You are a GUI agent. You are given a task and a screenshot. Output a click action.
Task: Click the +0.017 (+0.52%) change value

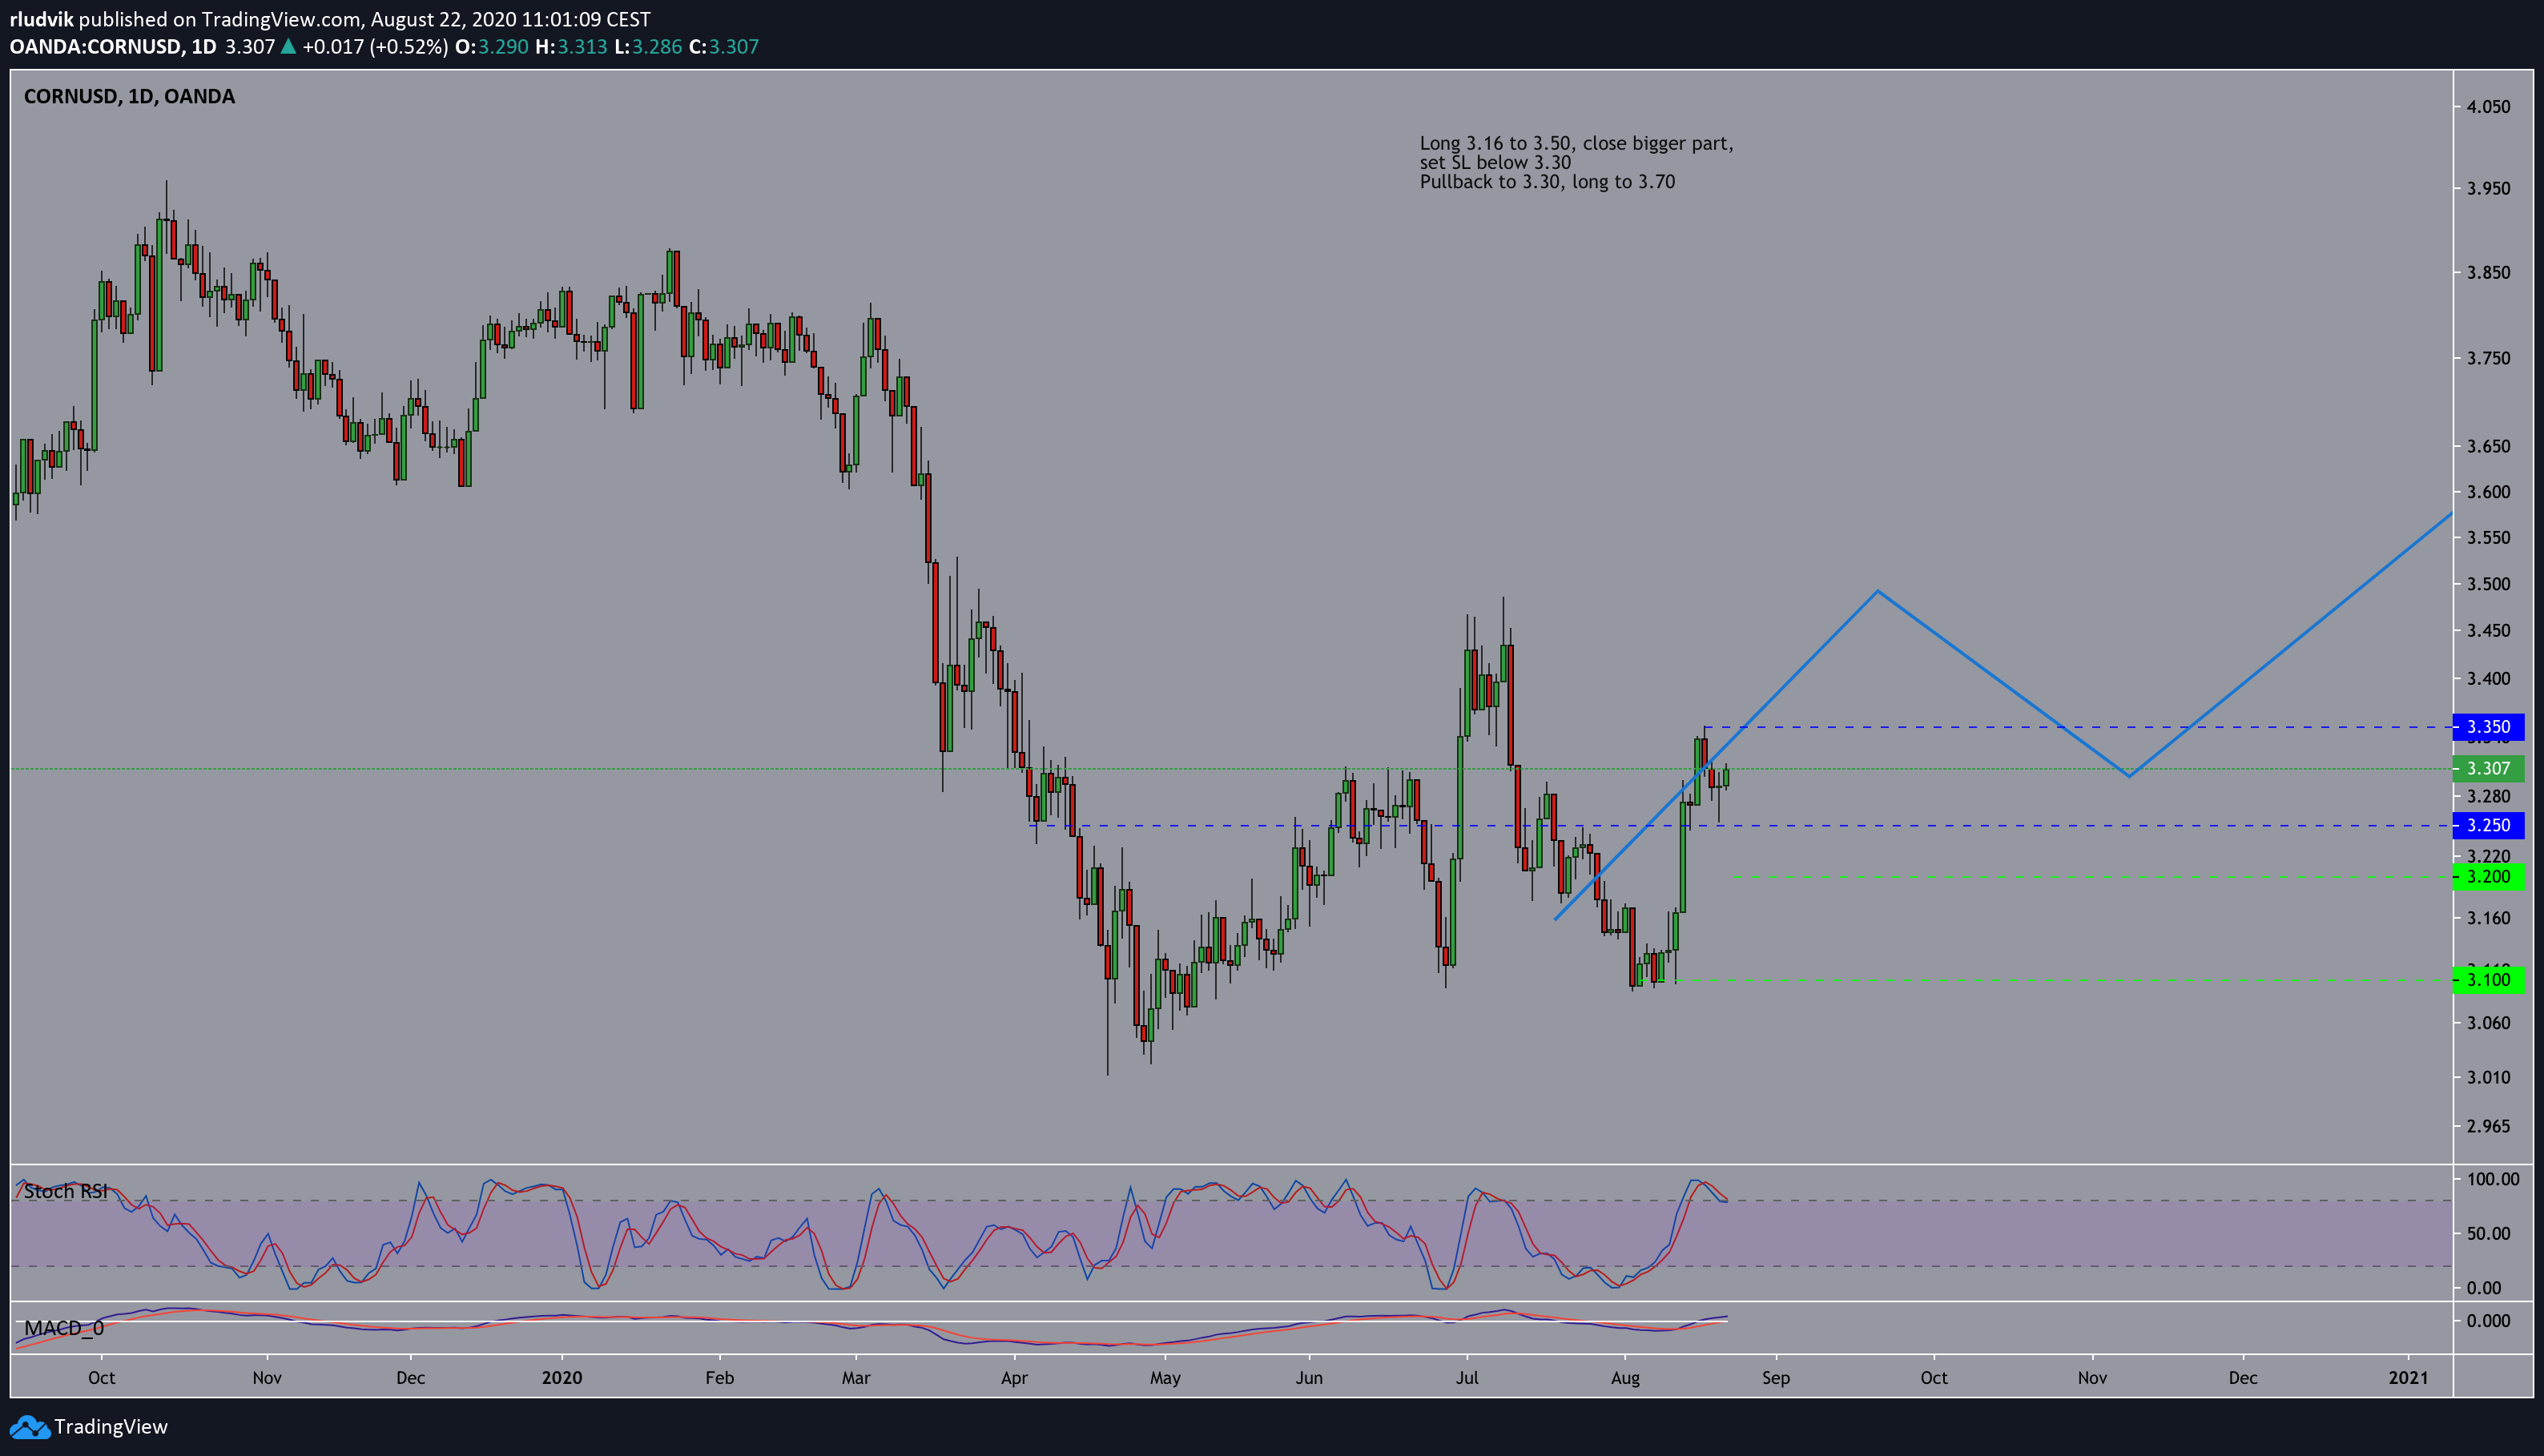(x=375, y=47)
